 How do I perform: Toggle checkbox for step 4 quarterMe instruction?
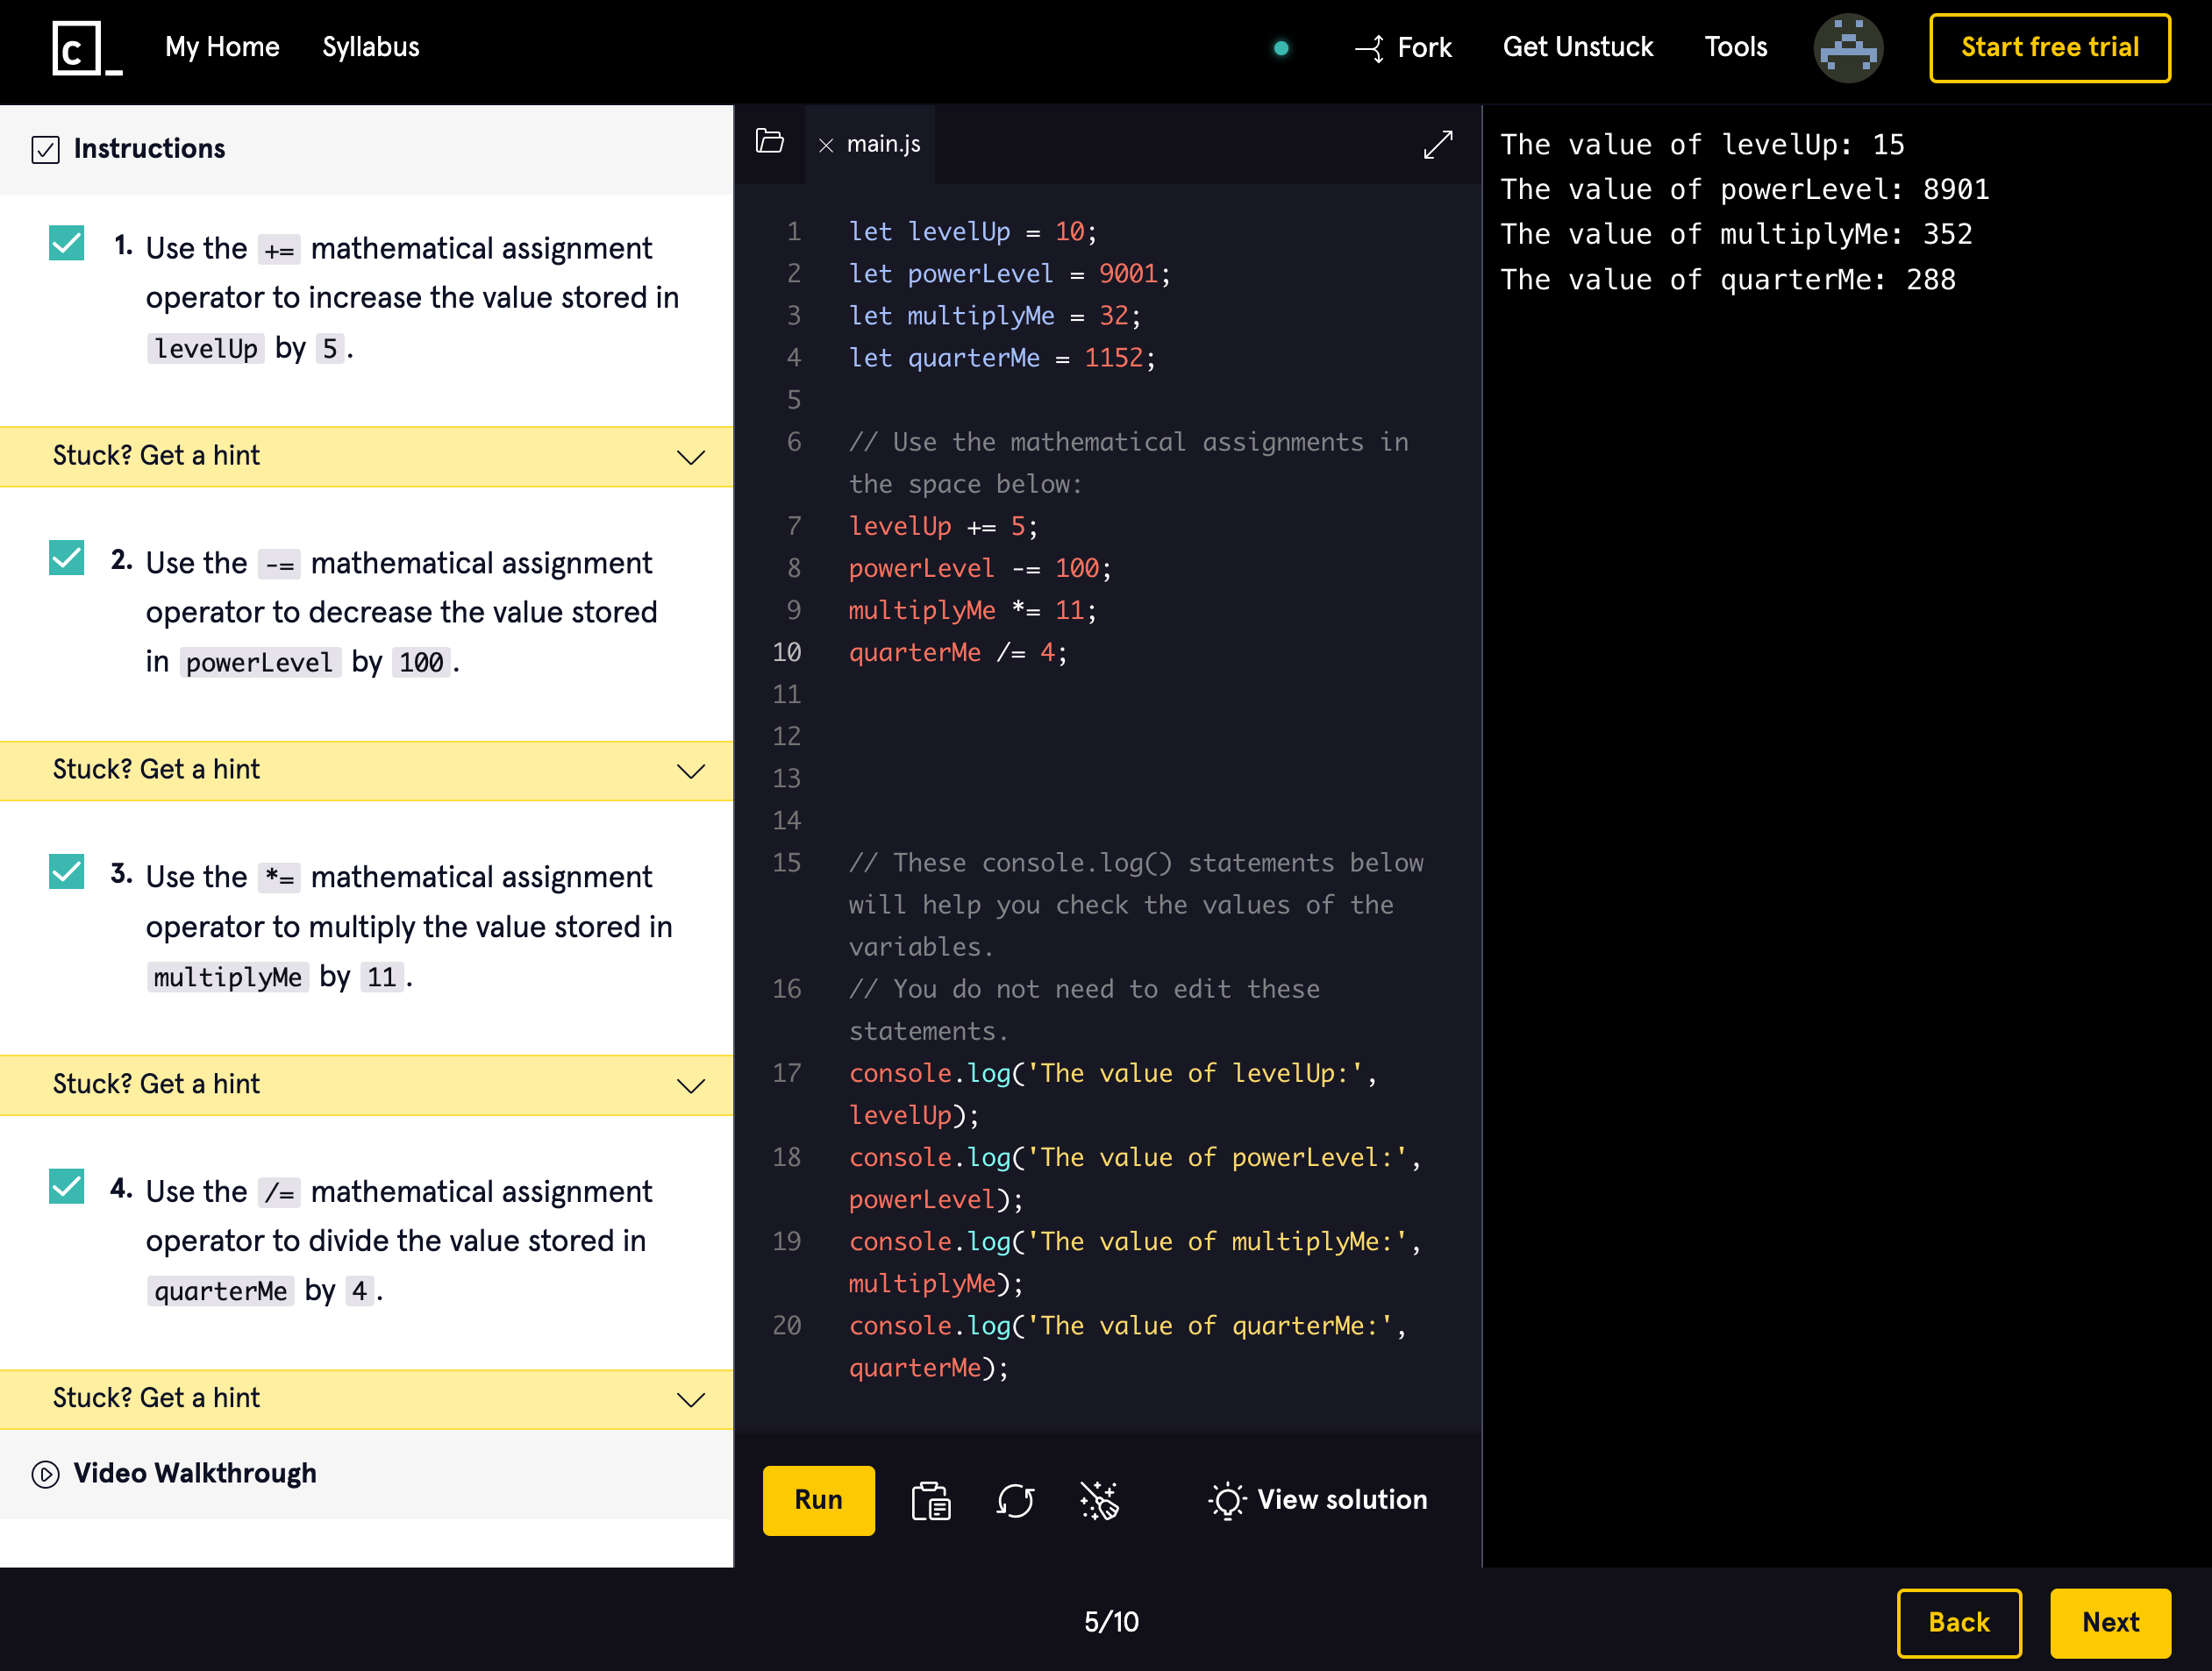[67, 1186]
